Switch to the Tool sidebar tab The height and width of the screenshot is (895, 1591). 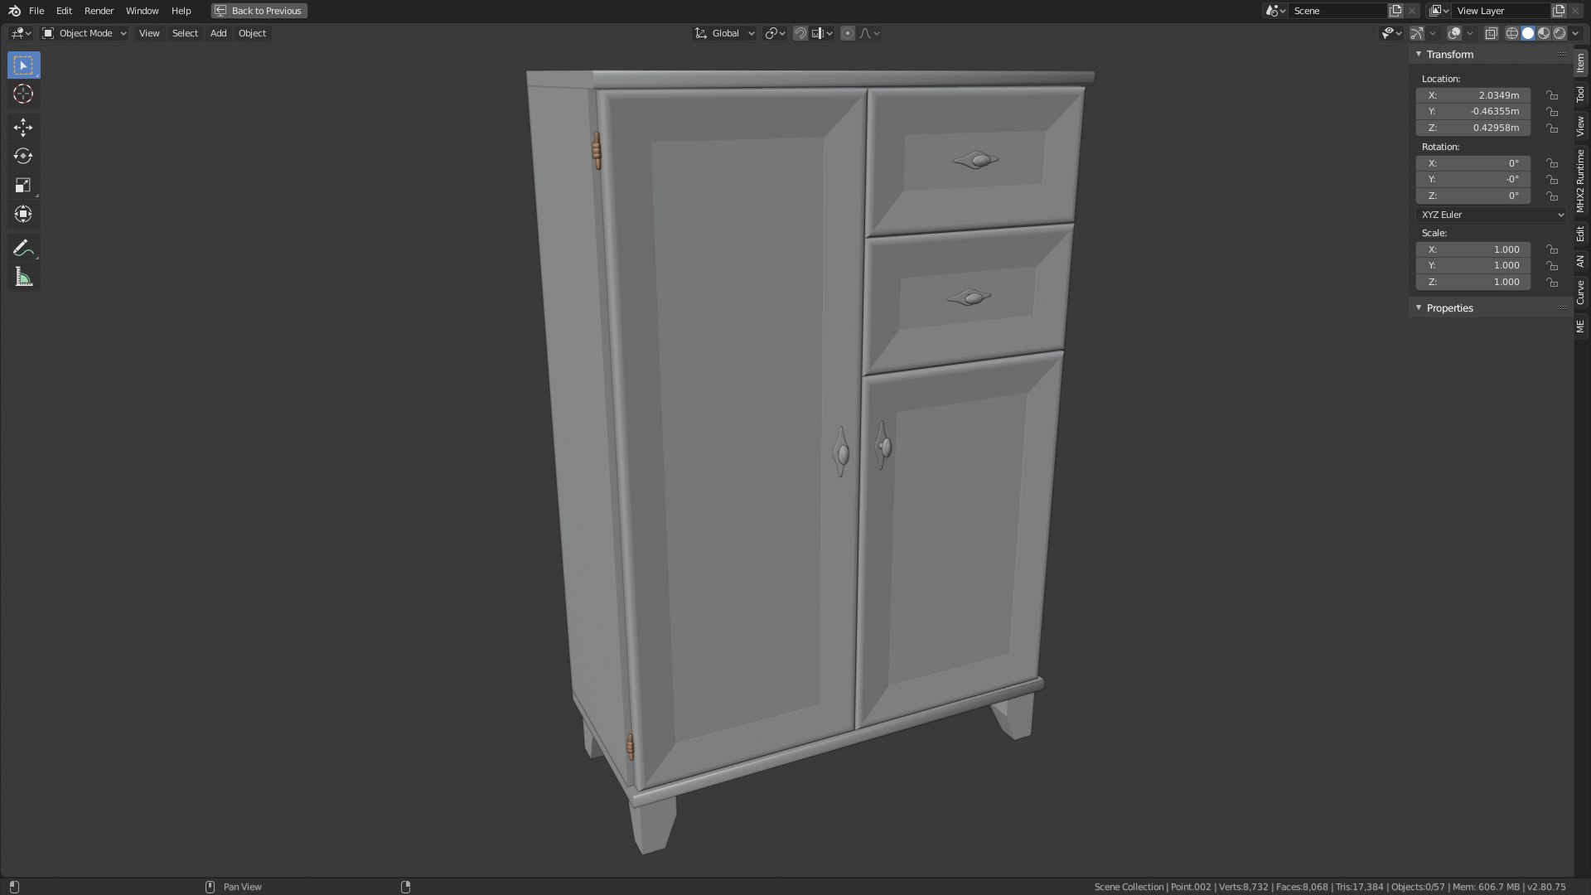[1581, 94]
